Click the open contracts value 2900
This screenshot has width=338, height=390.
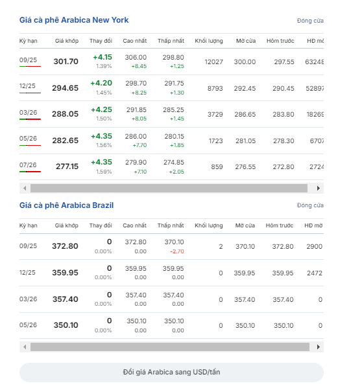(x=315, y=246)
